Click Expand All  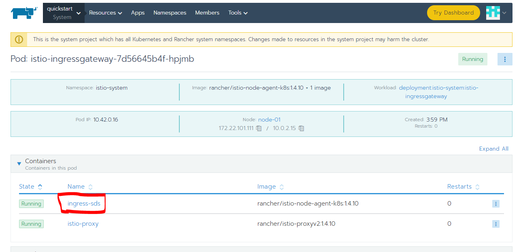(x=493, y=149)
